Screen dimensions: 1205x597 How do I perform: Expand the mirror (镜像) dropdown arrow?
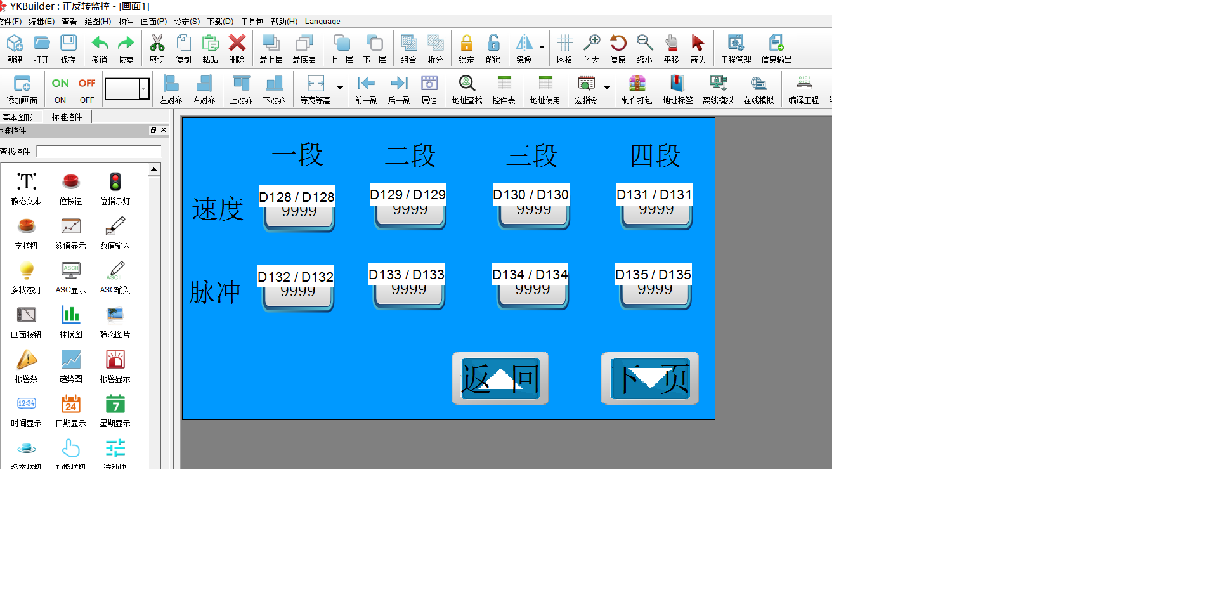(x=542, y=48)
